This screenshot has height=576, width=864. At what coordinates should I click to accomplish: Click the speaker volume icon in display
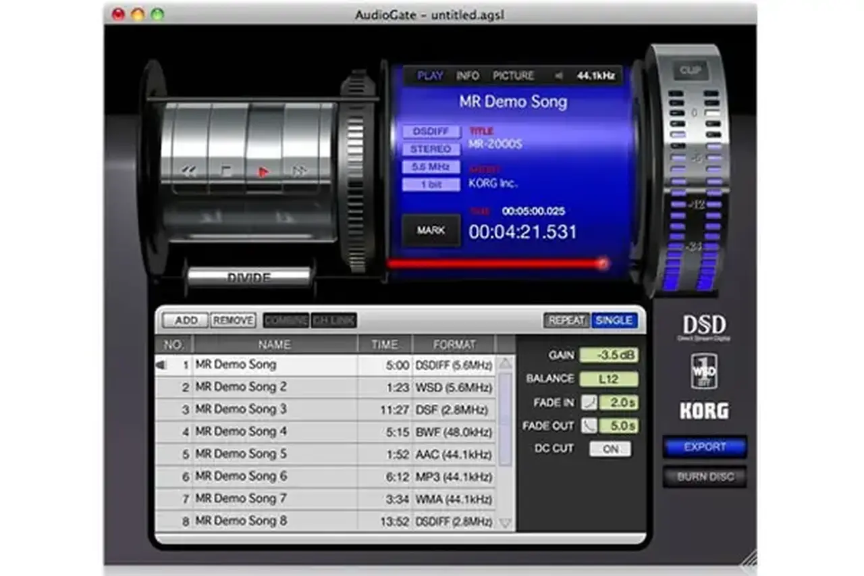coord(558,76)
